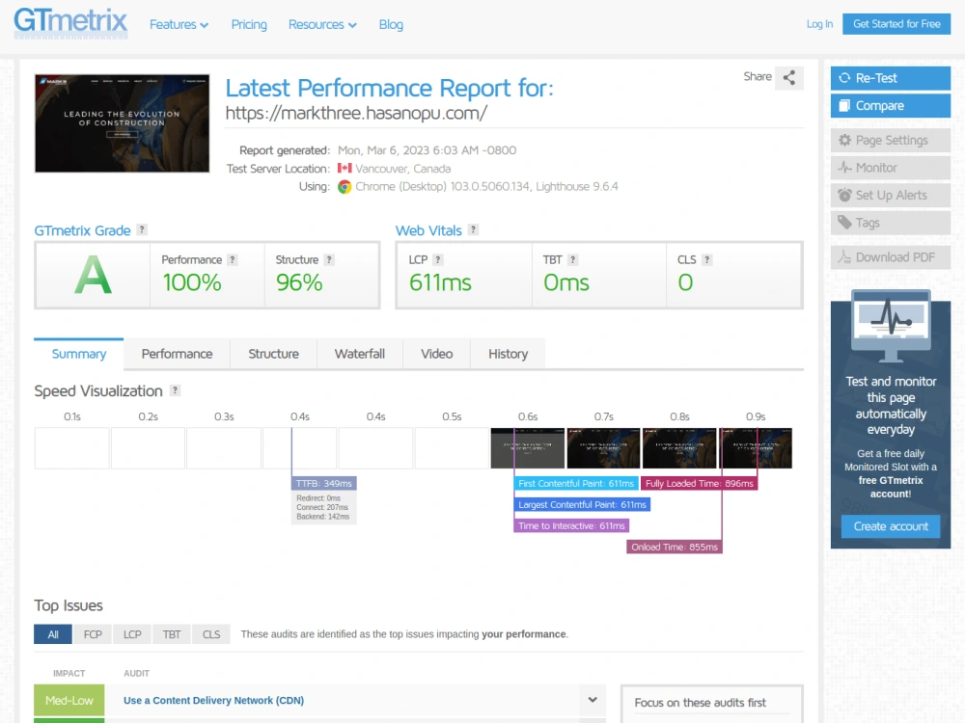Filter top issues by CLS
This screenshot has width=965, height=723.
211,634
